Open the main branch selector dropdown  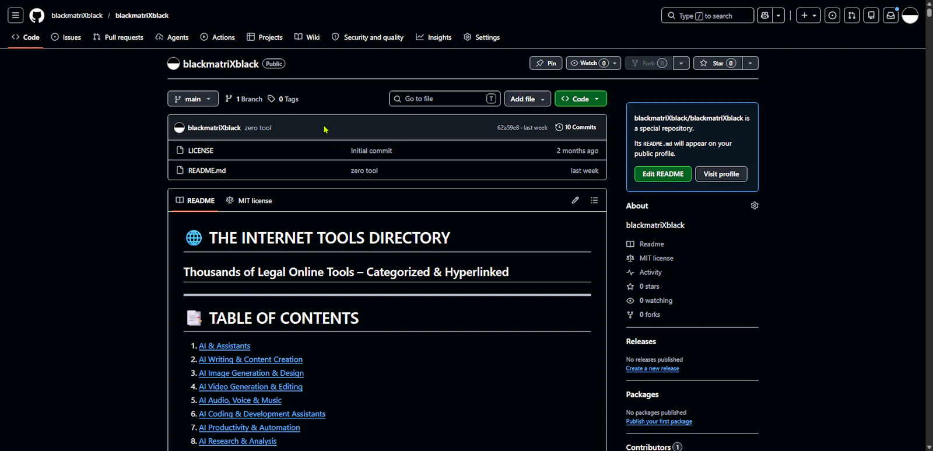tap(193, 99)
